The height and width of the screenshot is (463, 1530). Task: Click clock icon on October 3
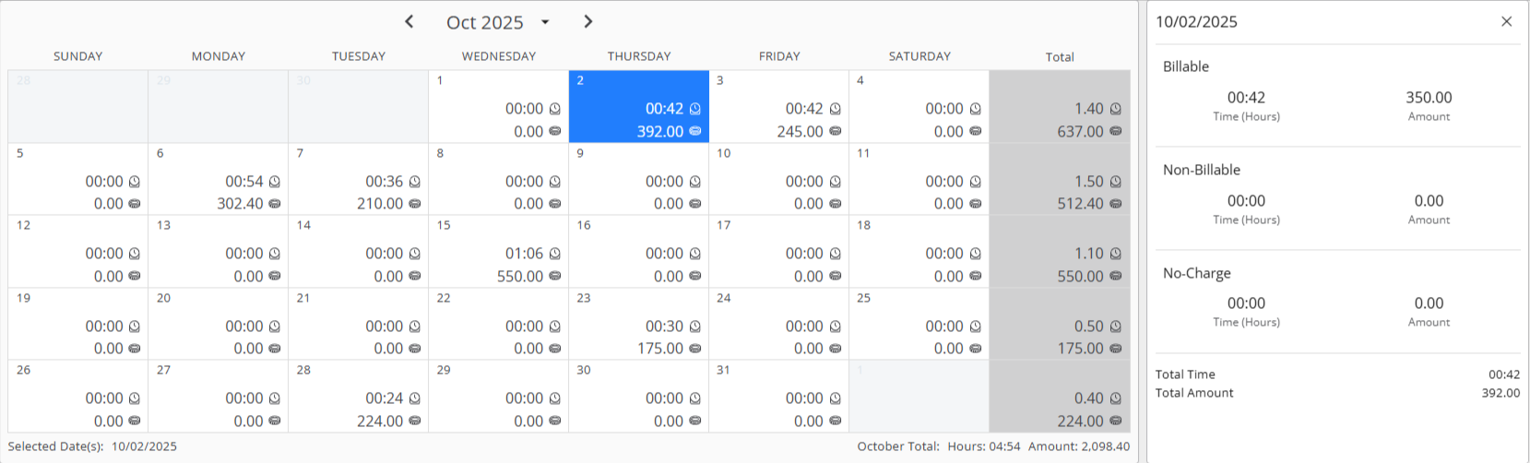[x=836, y=109]
